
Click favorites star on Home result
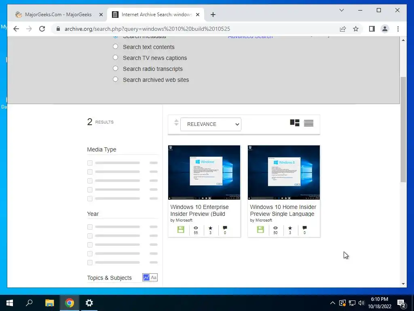(290, 228)
